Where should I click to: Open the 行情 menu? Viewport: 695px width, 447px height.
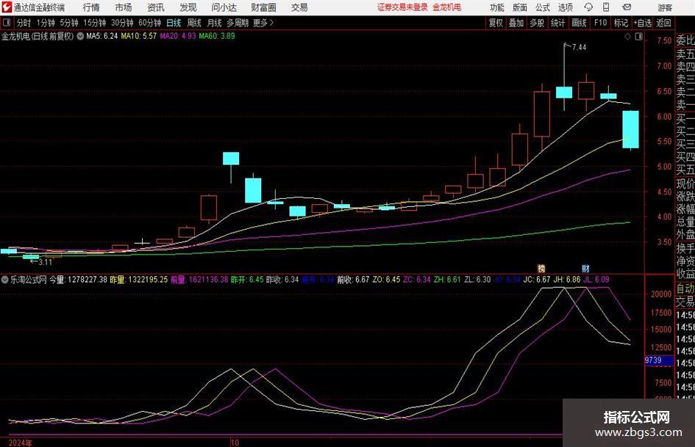click(91, 7)
